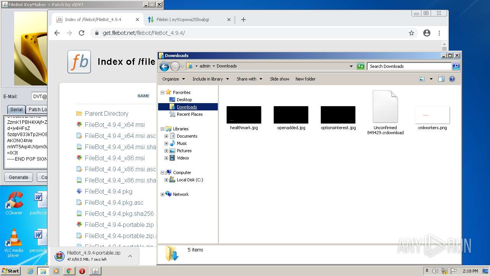Open the FileBot_4.9.4.pkg.sha256 link
Viewport: 490px width, 276px height.
[x=119, y=214]
